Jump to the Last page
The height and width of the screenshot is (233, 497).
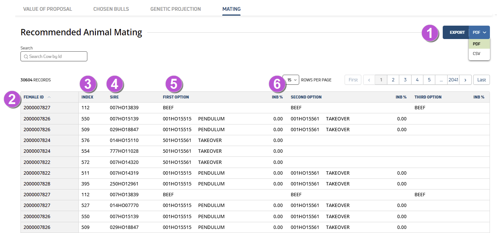pos(481,80)
